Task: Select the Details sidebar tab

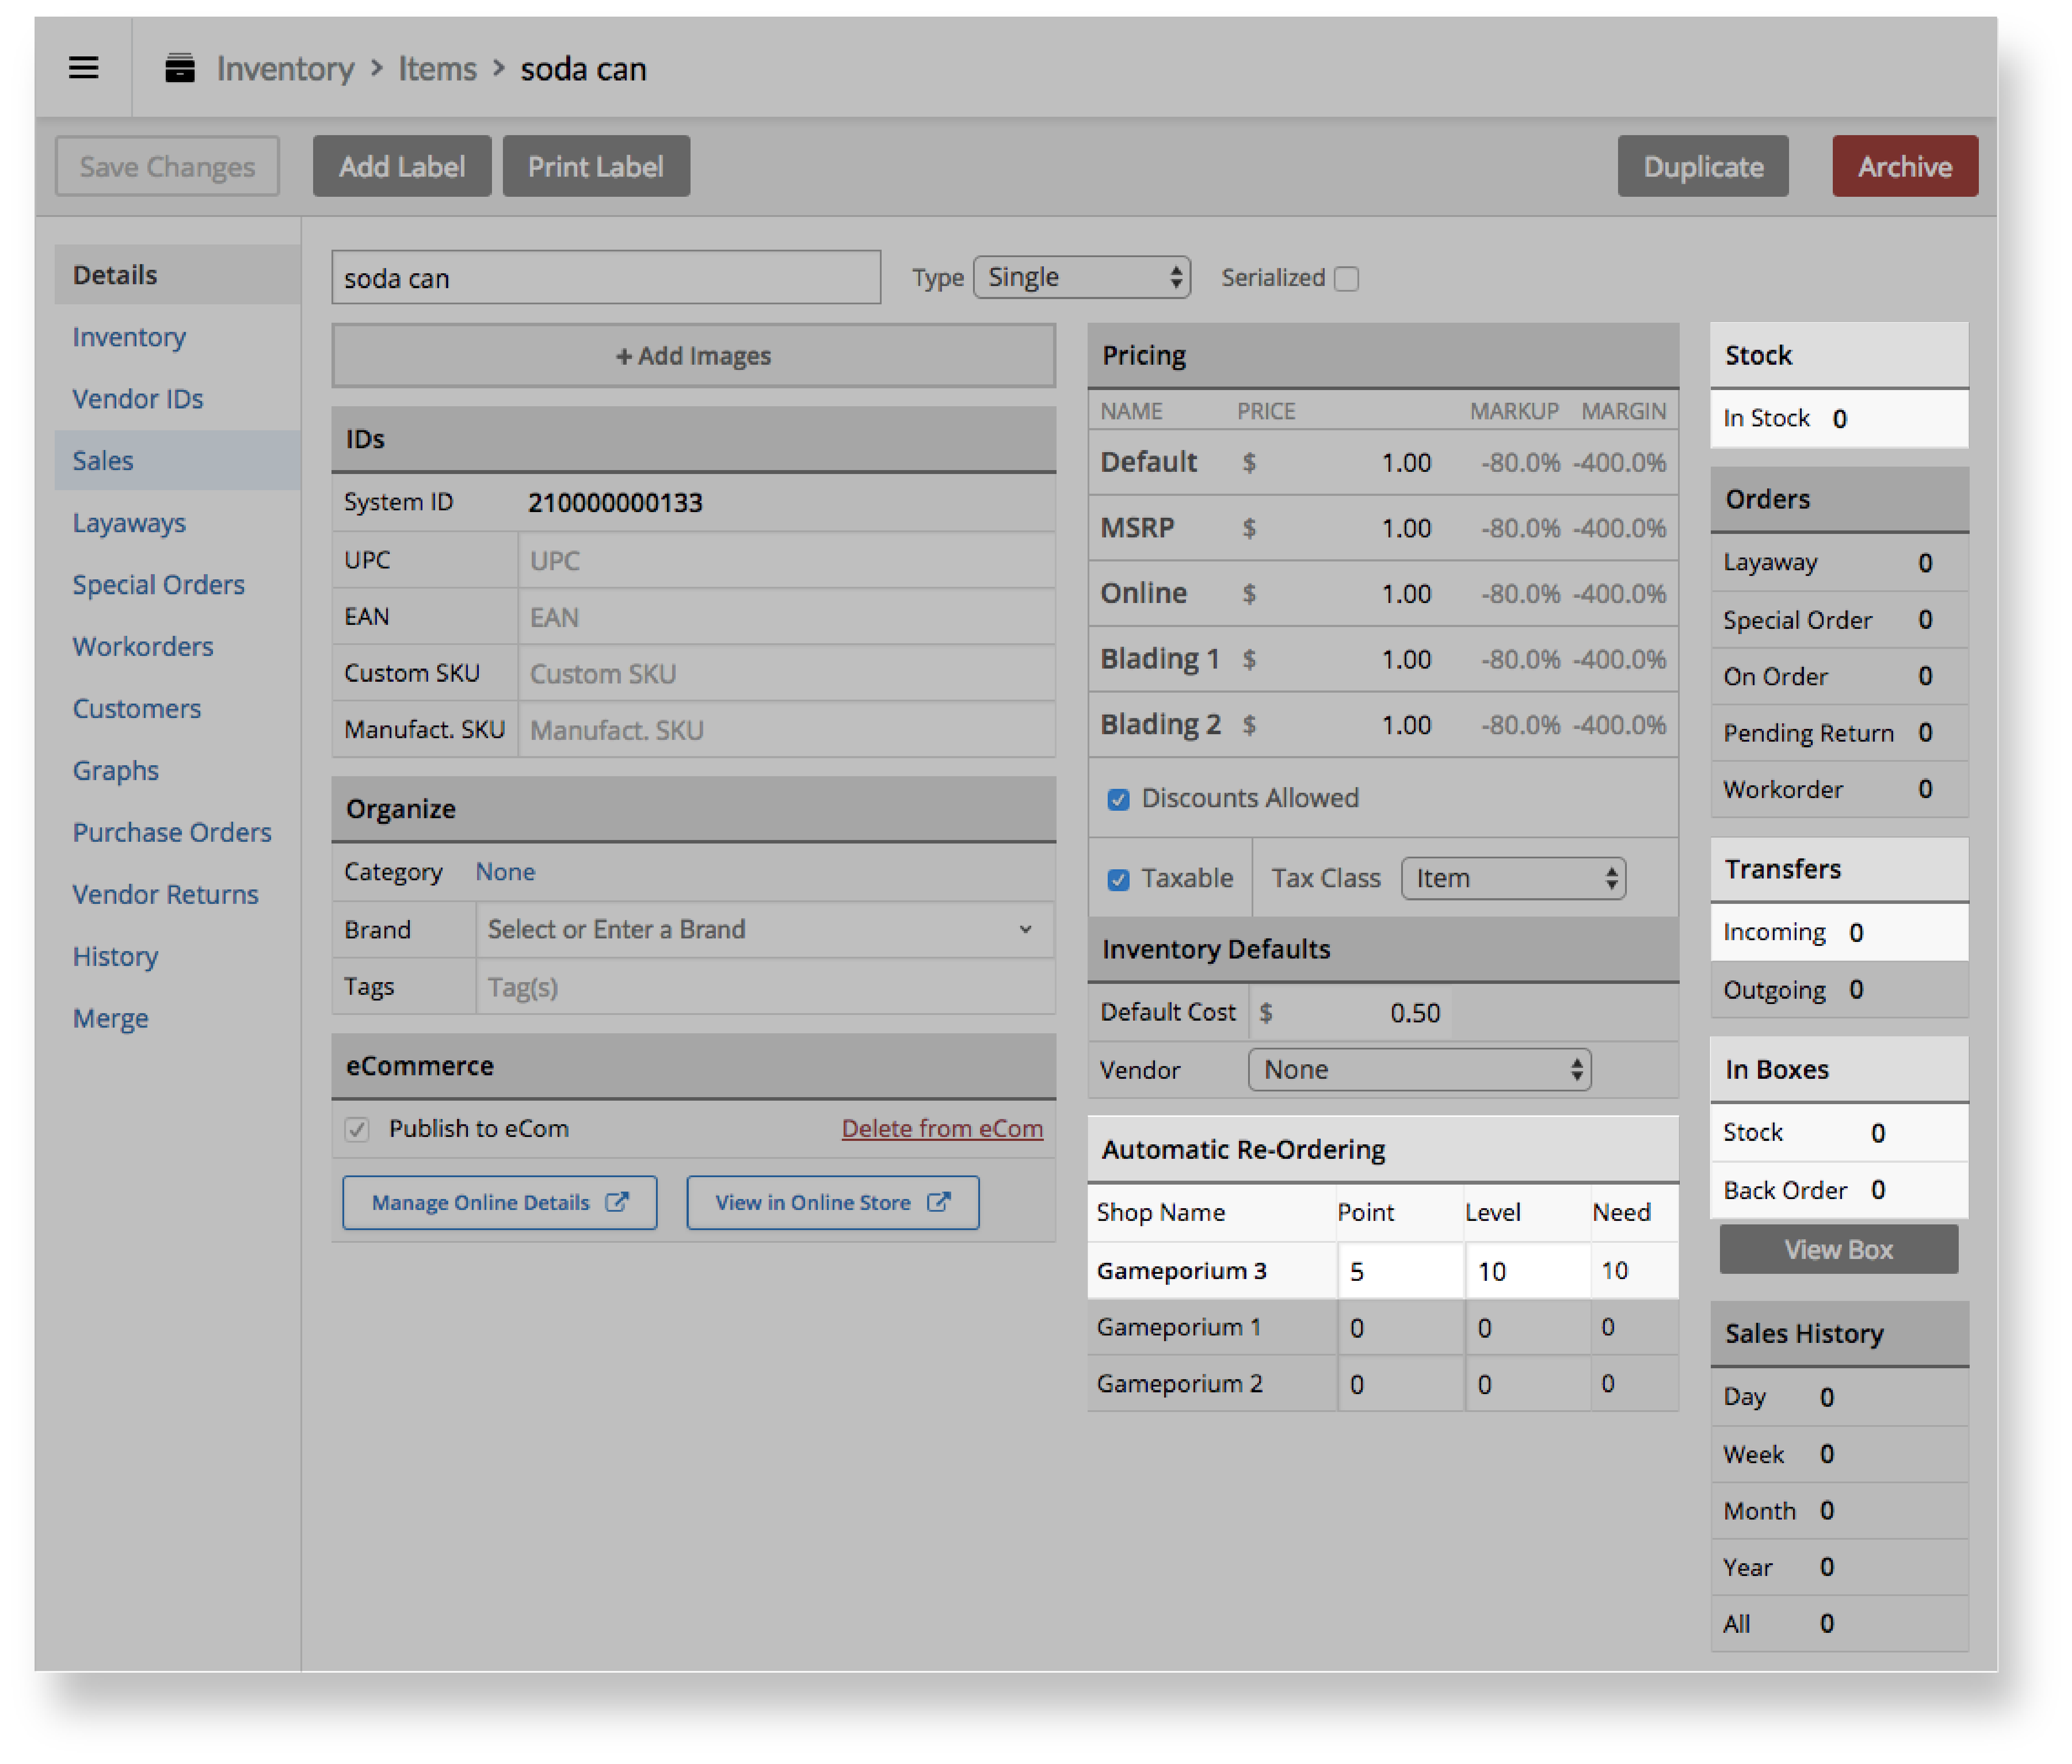Action: coord(177,274)
